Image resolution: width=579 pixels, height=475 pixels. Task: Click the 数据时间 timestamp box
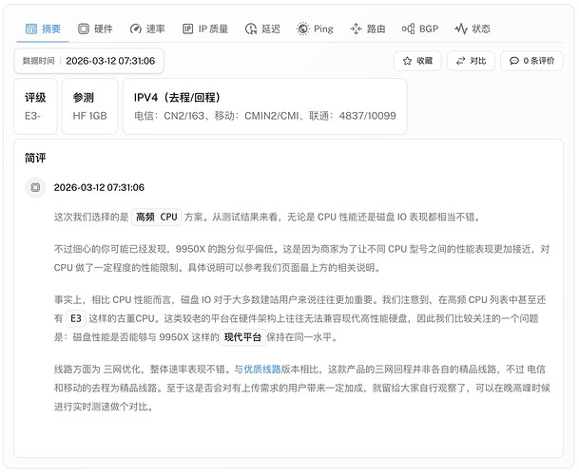pyautogui.click(x=89, y=61)
